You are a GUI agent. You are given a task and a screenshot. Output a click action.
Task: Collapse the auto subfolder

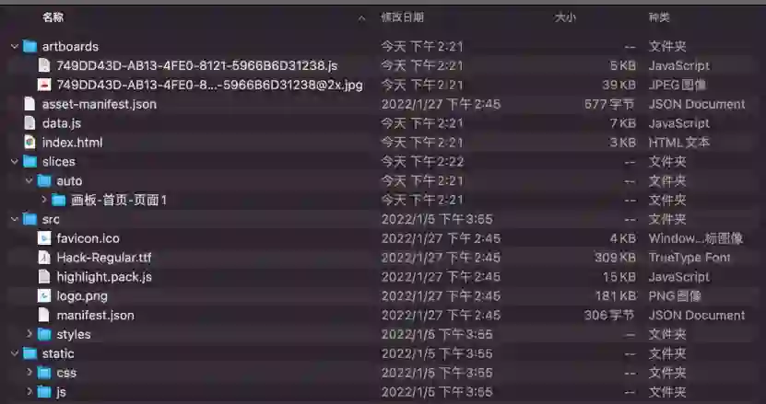29,180
